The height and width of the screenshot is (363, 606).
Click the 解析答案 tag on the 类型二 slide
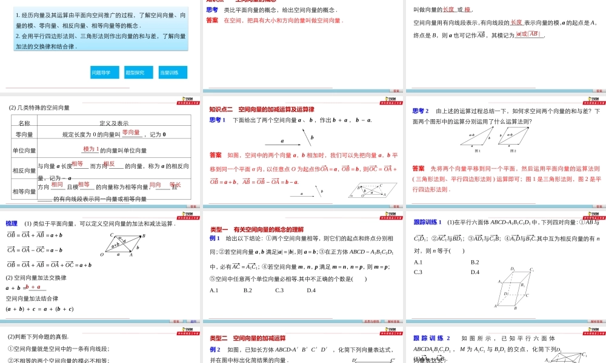(x=393, y=321)
